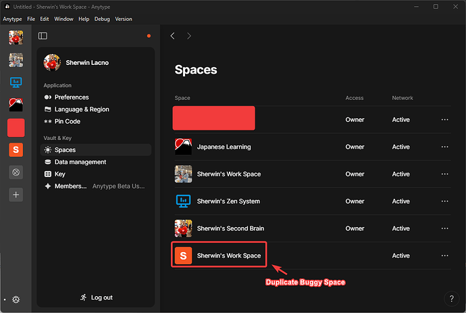This screenshot has height=313, width=466.
Task: Open more options for Sherwin's Zen System
Action: [x=444, y=201]
